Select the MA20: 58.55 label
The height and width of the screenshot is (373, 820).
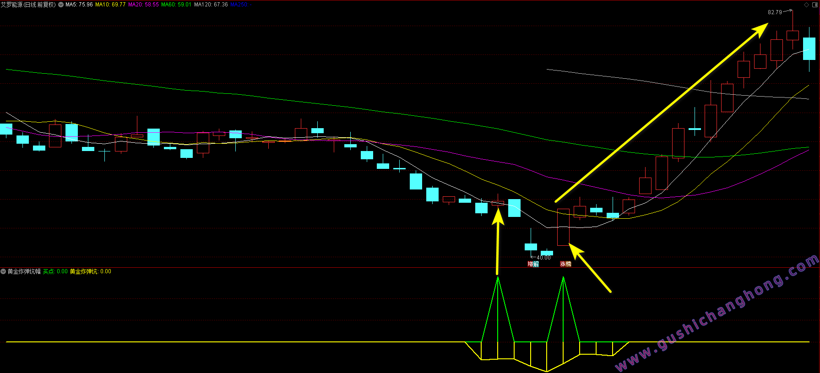click(143, 5)
